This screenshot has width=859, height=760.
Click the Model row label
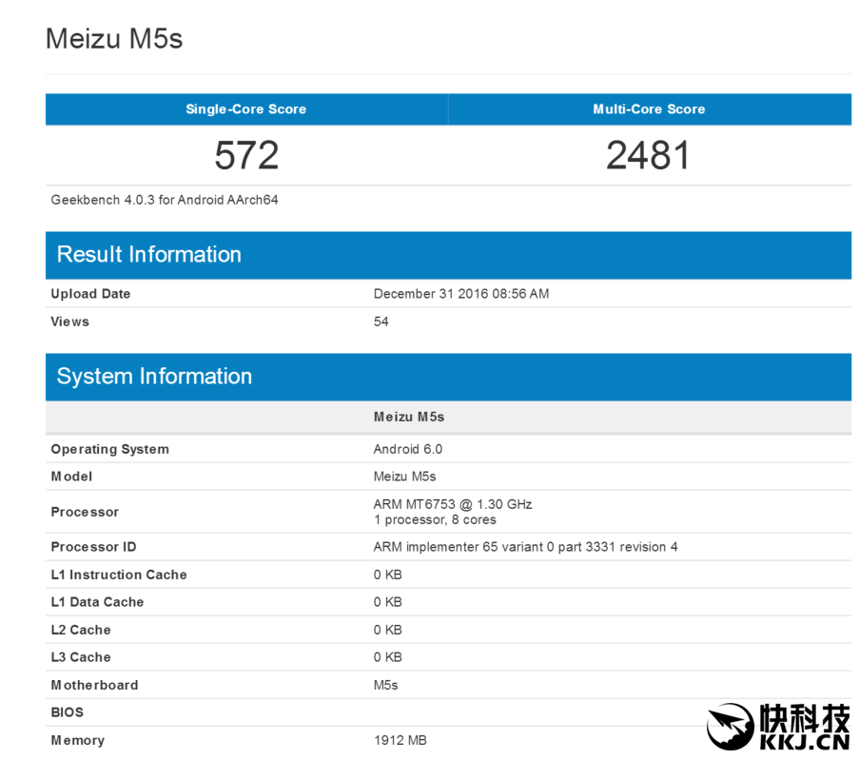[71, 477]
